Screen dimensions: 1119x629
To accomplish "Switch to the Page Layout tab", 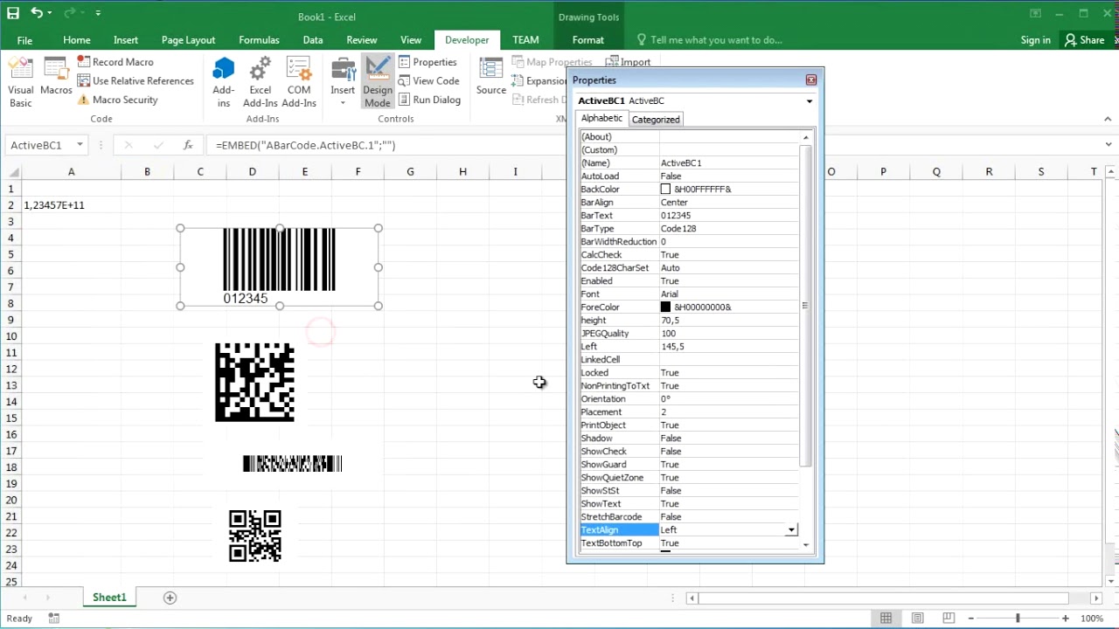I will tap(188, 40).
